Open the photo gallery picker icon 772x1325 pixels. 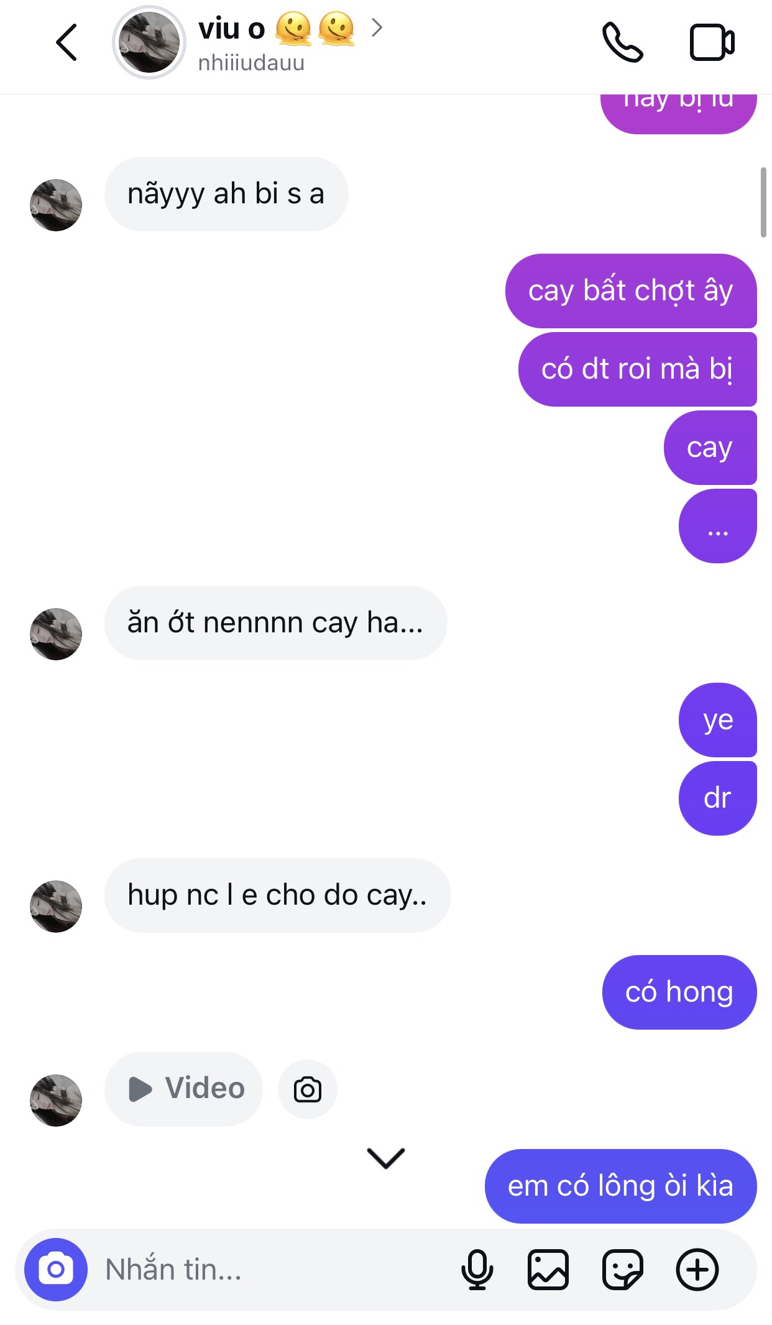tap(548, 1269)
